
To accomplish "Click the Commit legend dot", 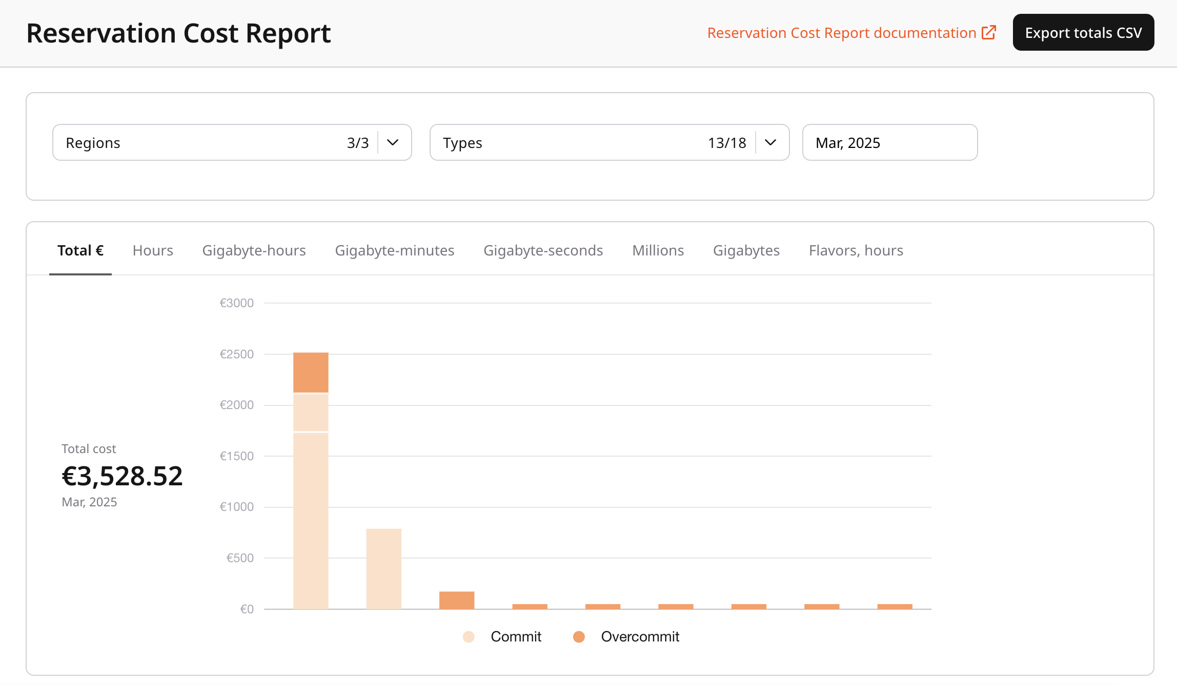I will pos(468,636).
